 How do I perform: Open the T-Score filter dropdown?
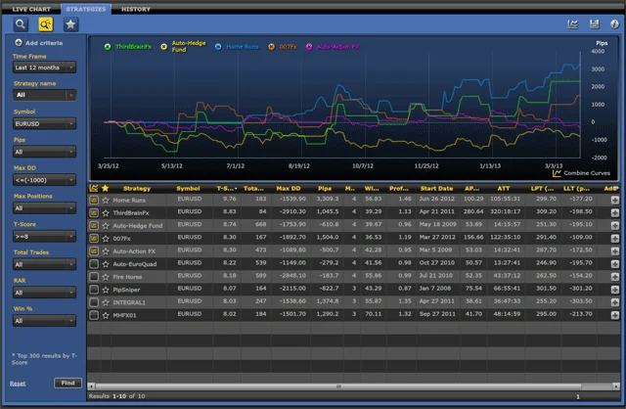pyautogui.click(x=44, y=237)
